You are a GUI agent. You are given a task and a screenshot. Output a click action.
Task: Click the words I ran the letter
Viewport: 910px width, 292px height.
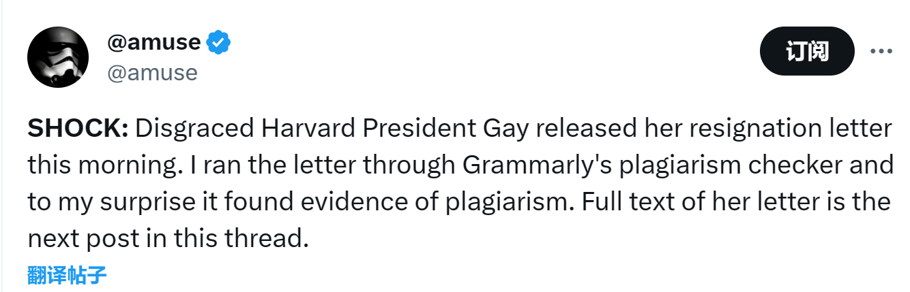click(231, 165)
